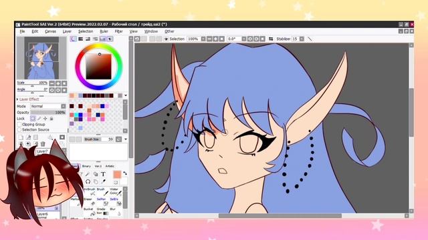The width and height of the screenshot is (428, 240).
Task: Open the canvas zoom 100% dropdown
Action: point(203,39)
